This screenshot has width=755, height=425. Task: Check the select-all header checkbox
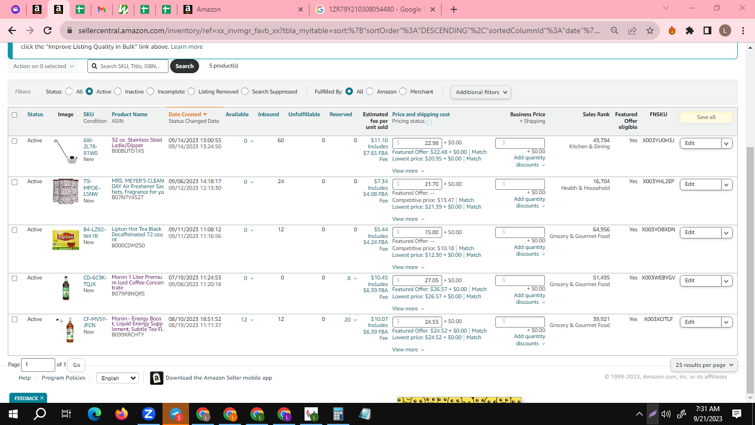pyautogui.click(x=14, y=115)
